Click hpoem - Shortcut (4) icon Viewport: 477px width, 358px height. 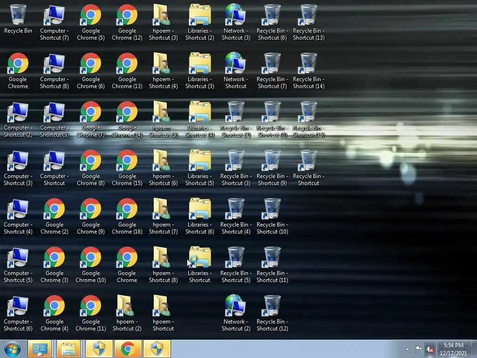pyautogui.click(x=164, y=71)
